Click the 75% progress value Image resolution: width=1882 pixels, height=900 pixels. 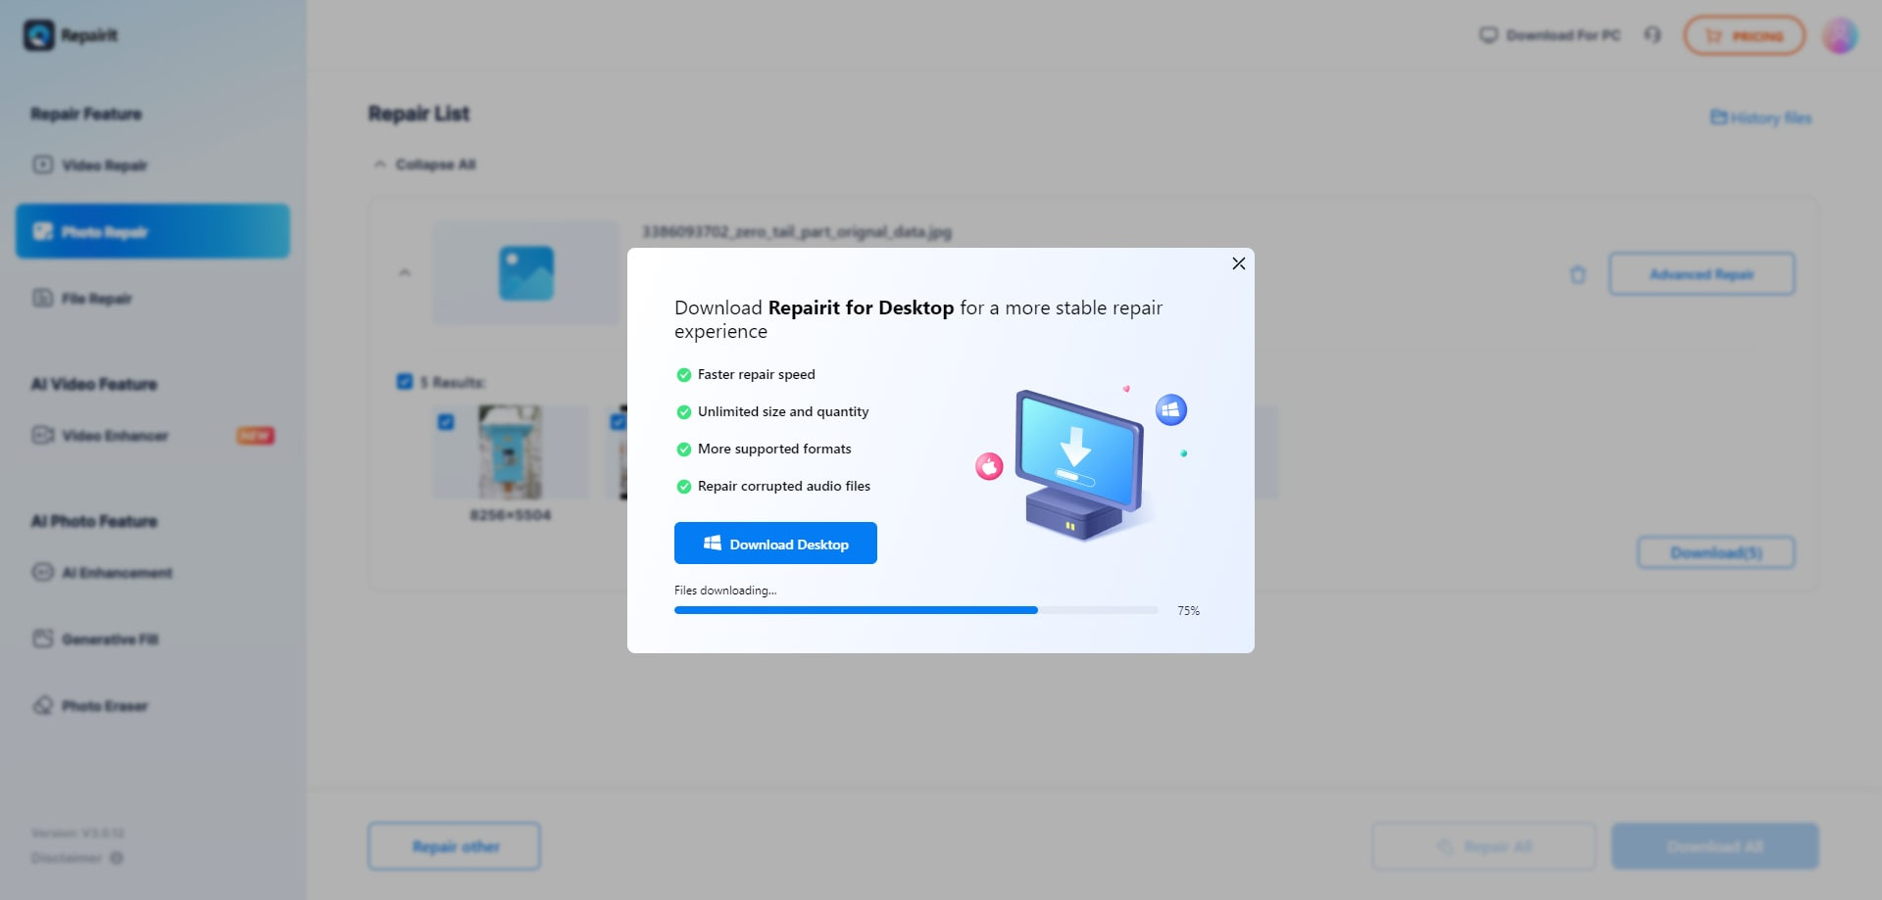click(x=1188, y=610)
